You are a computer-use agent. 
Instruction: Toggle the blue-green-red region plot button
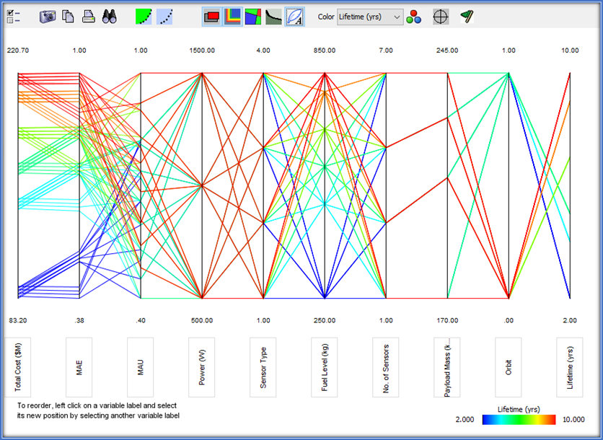click(253, 17)
